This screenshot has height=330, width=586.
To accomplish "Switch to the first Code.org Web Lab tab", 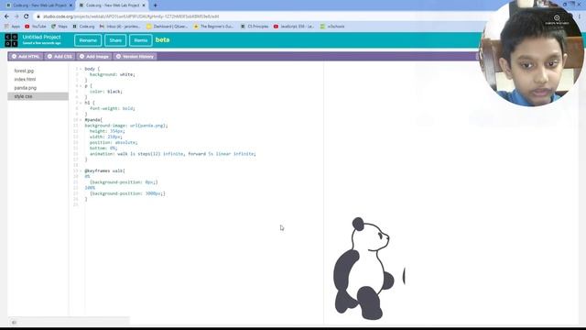I will click(x=38, y=5).
